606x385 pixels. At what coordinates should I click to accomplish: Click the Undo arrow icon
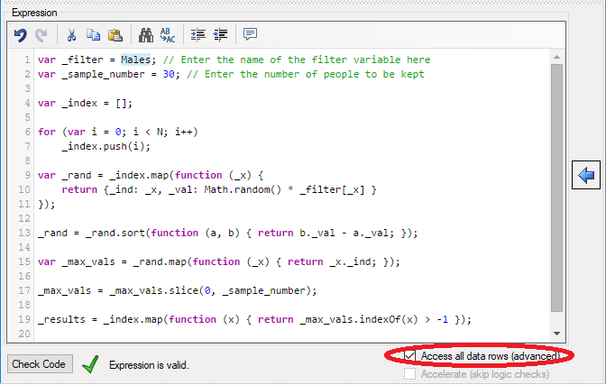click(21, 35)
